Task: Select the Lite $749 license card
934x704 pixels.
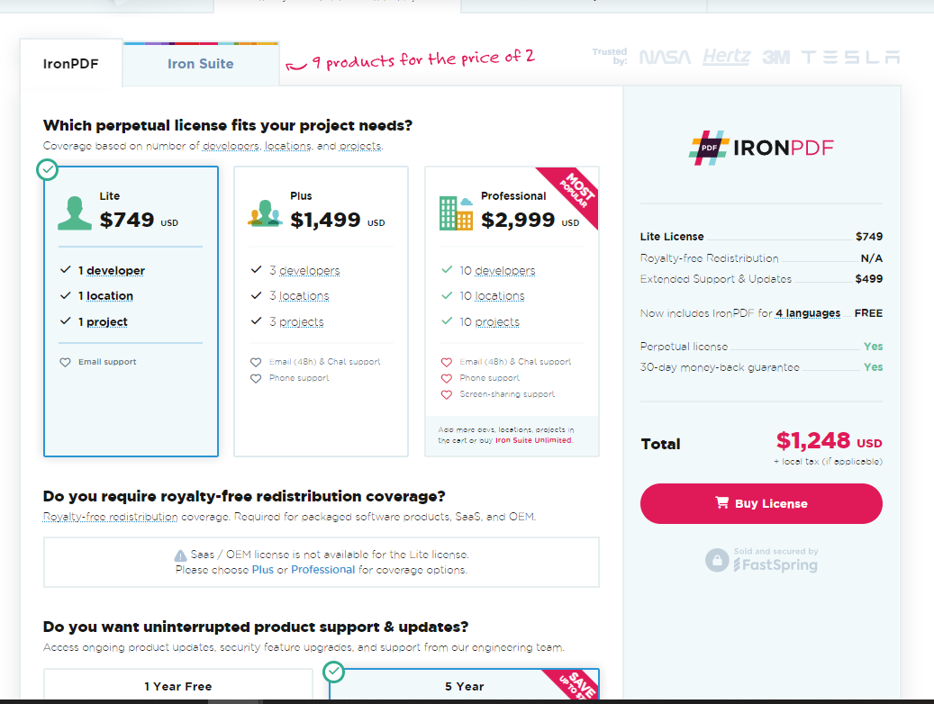Action: [x=131, y=311]
